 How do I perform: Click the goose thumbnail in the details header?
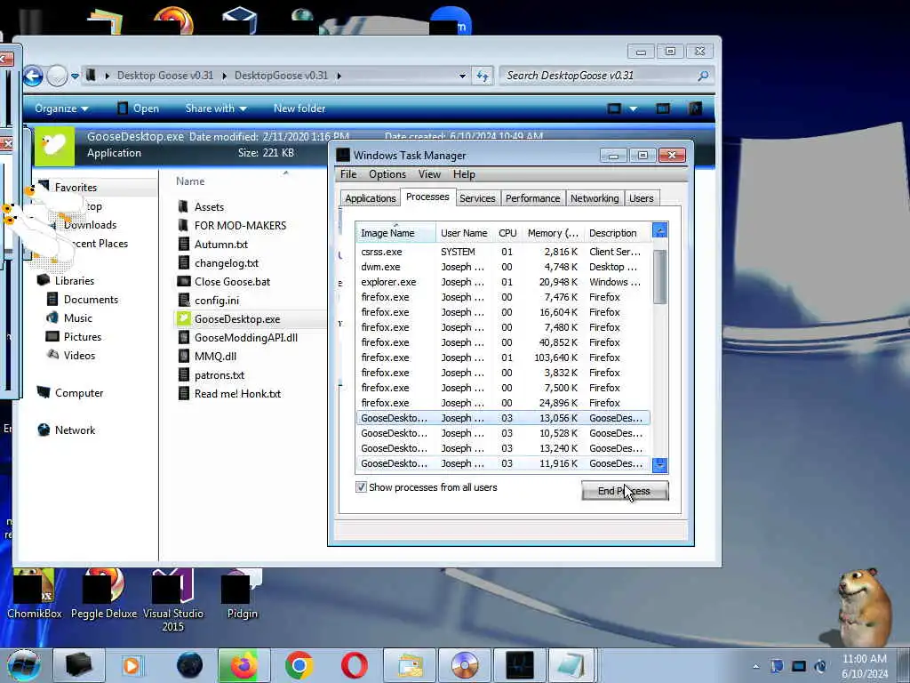(54, 145)
